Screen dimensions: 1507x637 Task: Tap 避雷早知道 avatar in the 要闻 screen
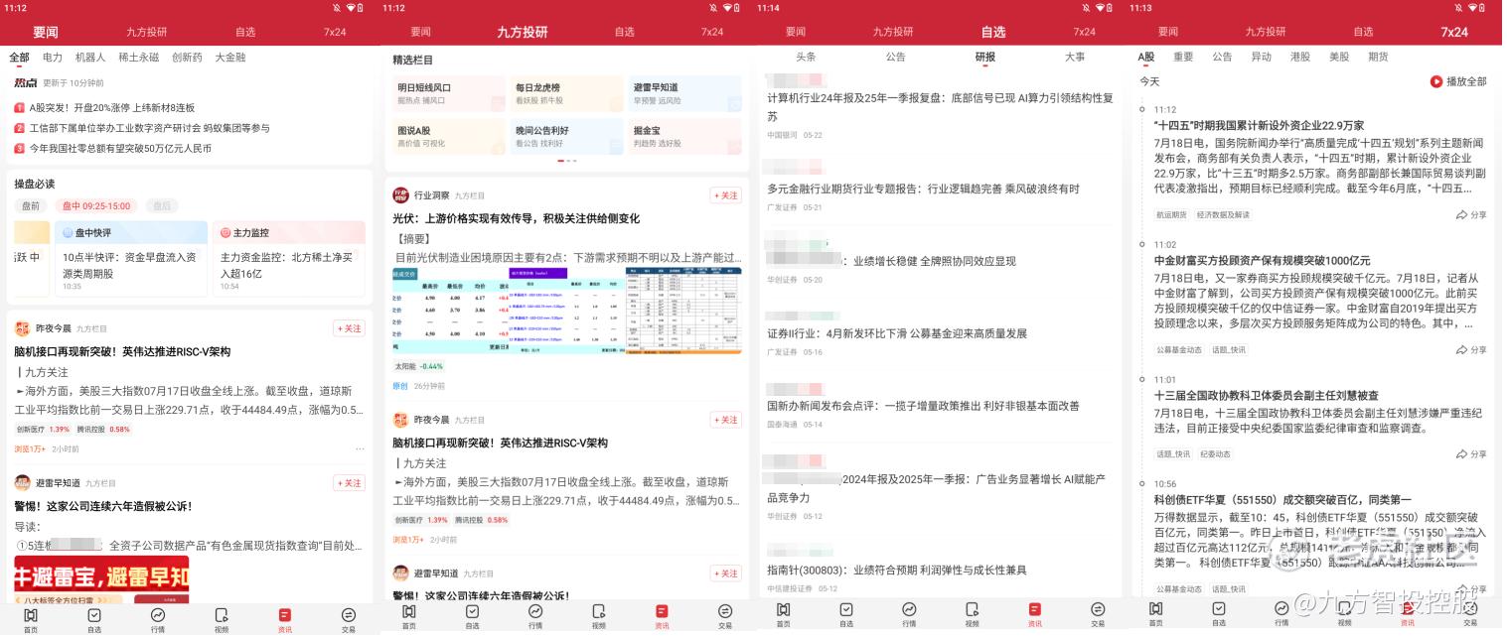(x=22, y=483)
